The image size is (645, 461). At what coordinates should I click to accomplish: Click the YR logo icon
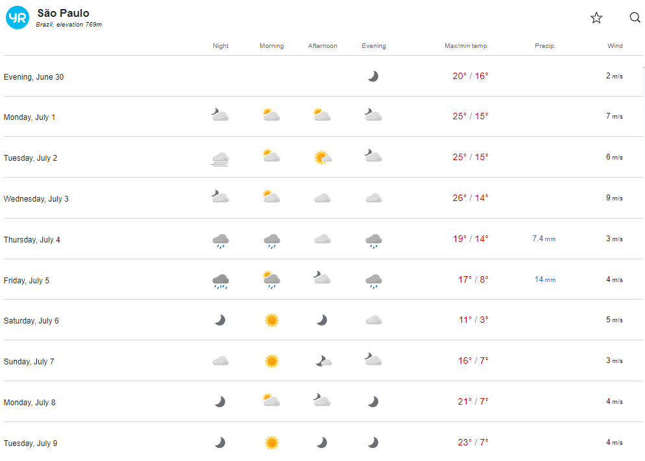click(x=18, y=18)
